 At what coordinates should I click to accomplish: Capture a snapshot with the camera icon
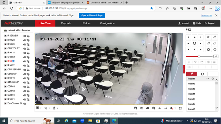pyautogui.click(x=142, y=108)
